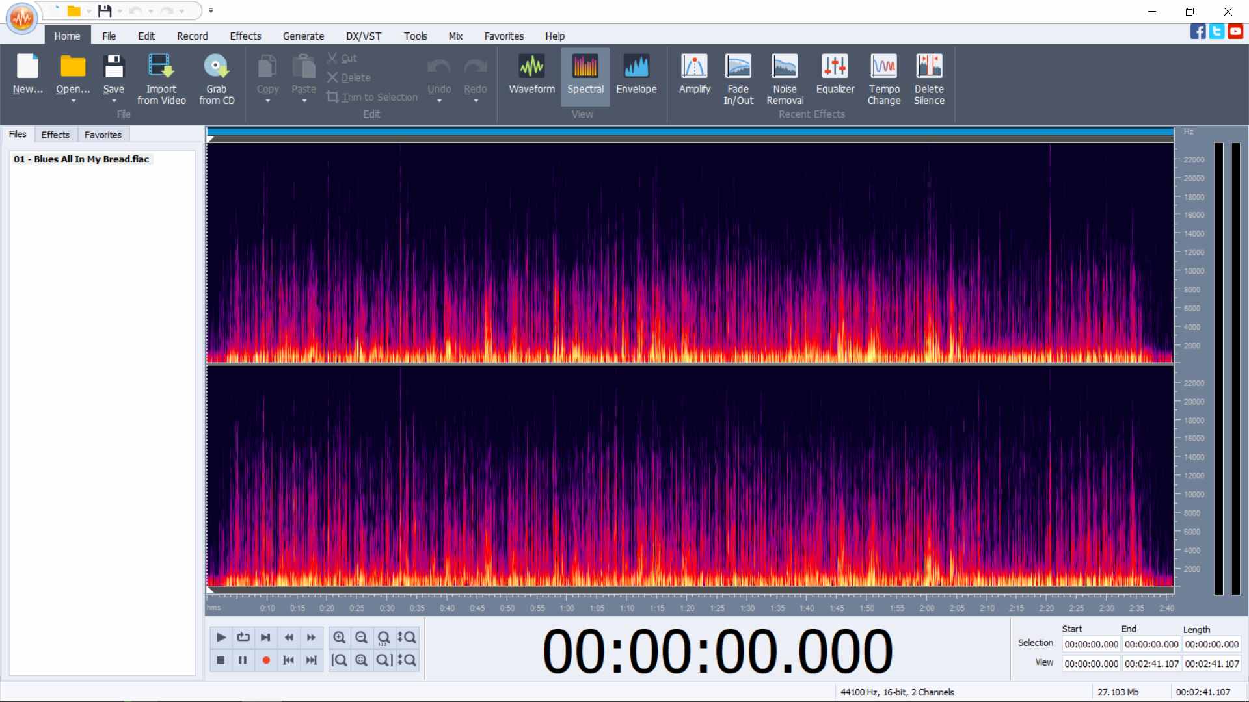Open the DX/VST ribbon tab

tap(364, 36)
